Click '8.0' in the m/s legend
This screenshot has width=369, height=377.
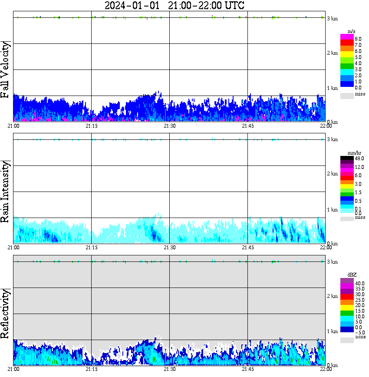(358, 39)
